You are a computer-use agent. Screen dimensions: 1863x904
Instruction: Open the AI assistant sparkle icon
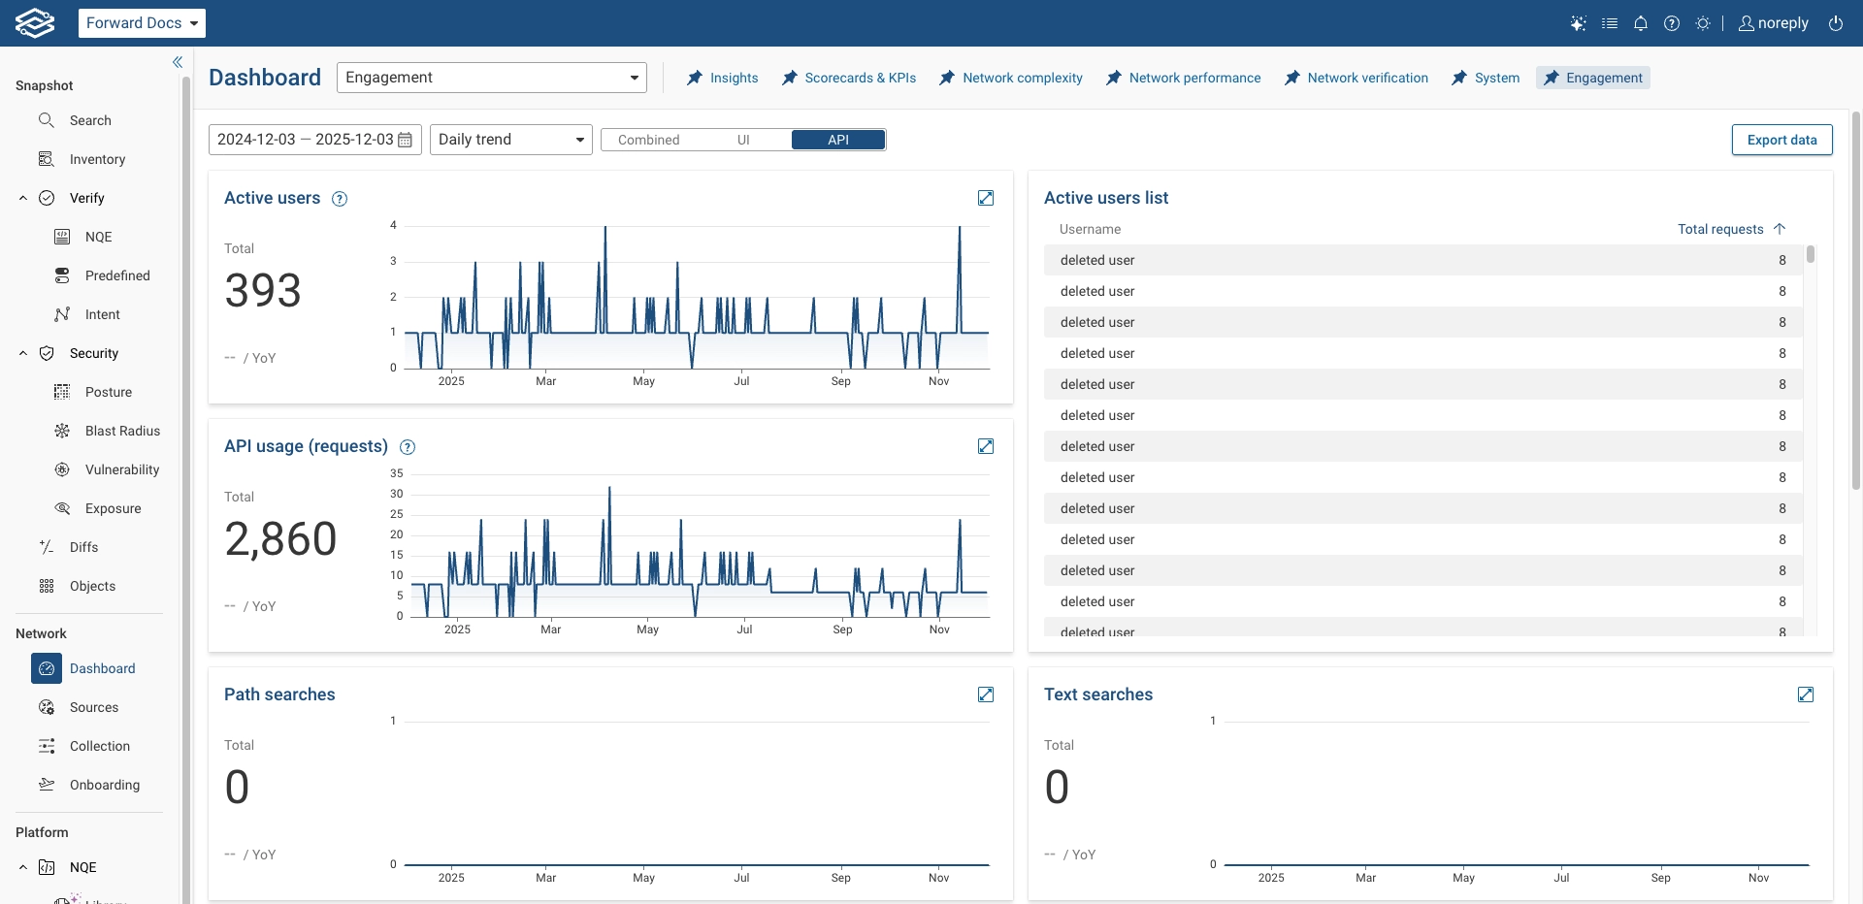(1578, 22)
